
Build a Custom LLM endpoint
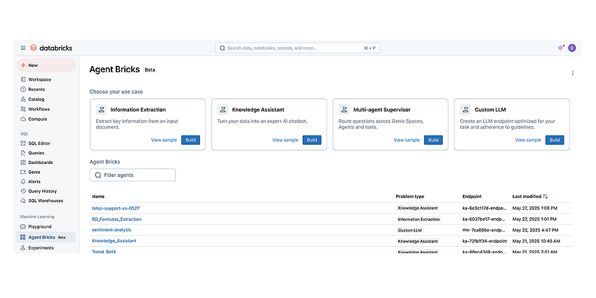(x=555, y=140)
